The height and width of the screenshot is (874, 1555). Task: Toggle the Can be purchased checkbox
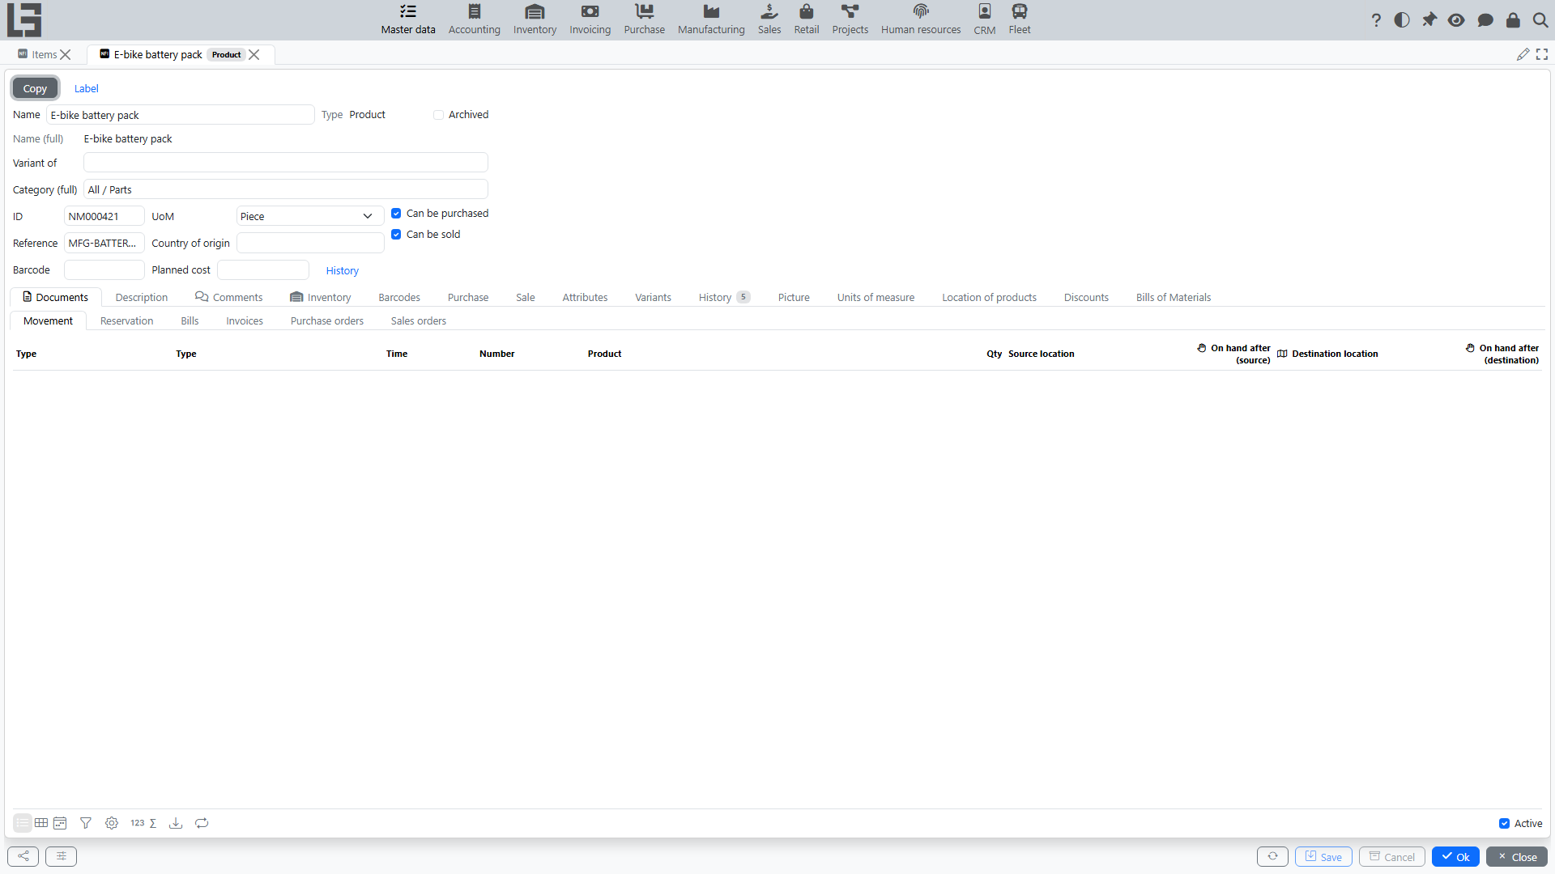396,214
